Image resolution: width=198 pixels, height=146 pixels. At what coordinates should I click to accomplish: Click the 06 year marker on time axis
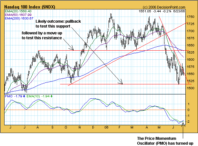(x=106, y=128)
